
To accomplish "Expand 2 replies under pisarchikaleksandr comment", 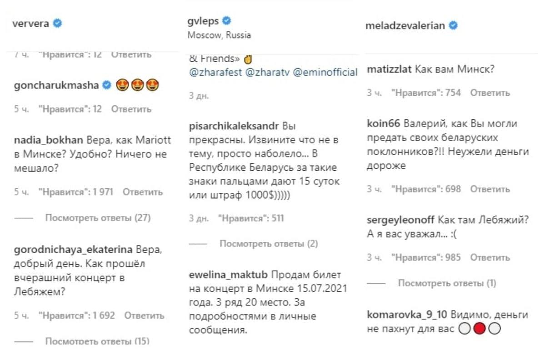I will [269, 244].
